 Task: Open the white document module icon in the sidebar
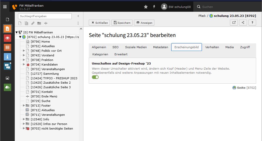(7, 19)
